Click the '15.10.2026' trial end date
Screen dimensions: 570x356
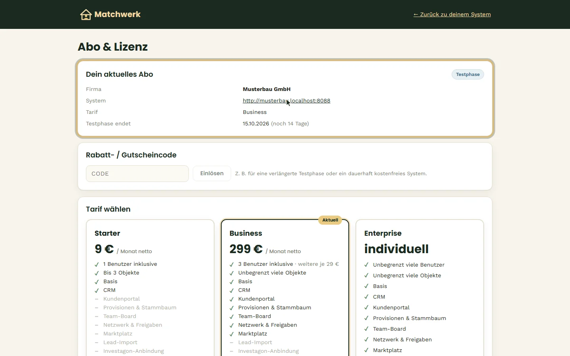pos(256,123)
